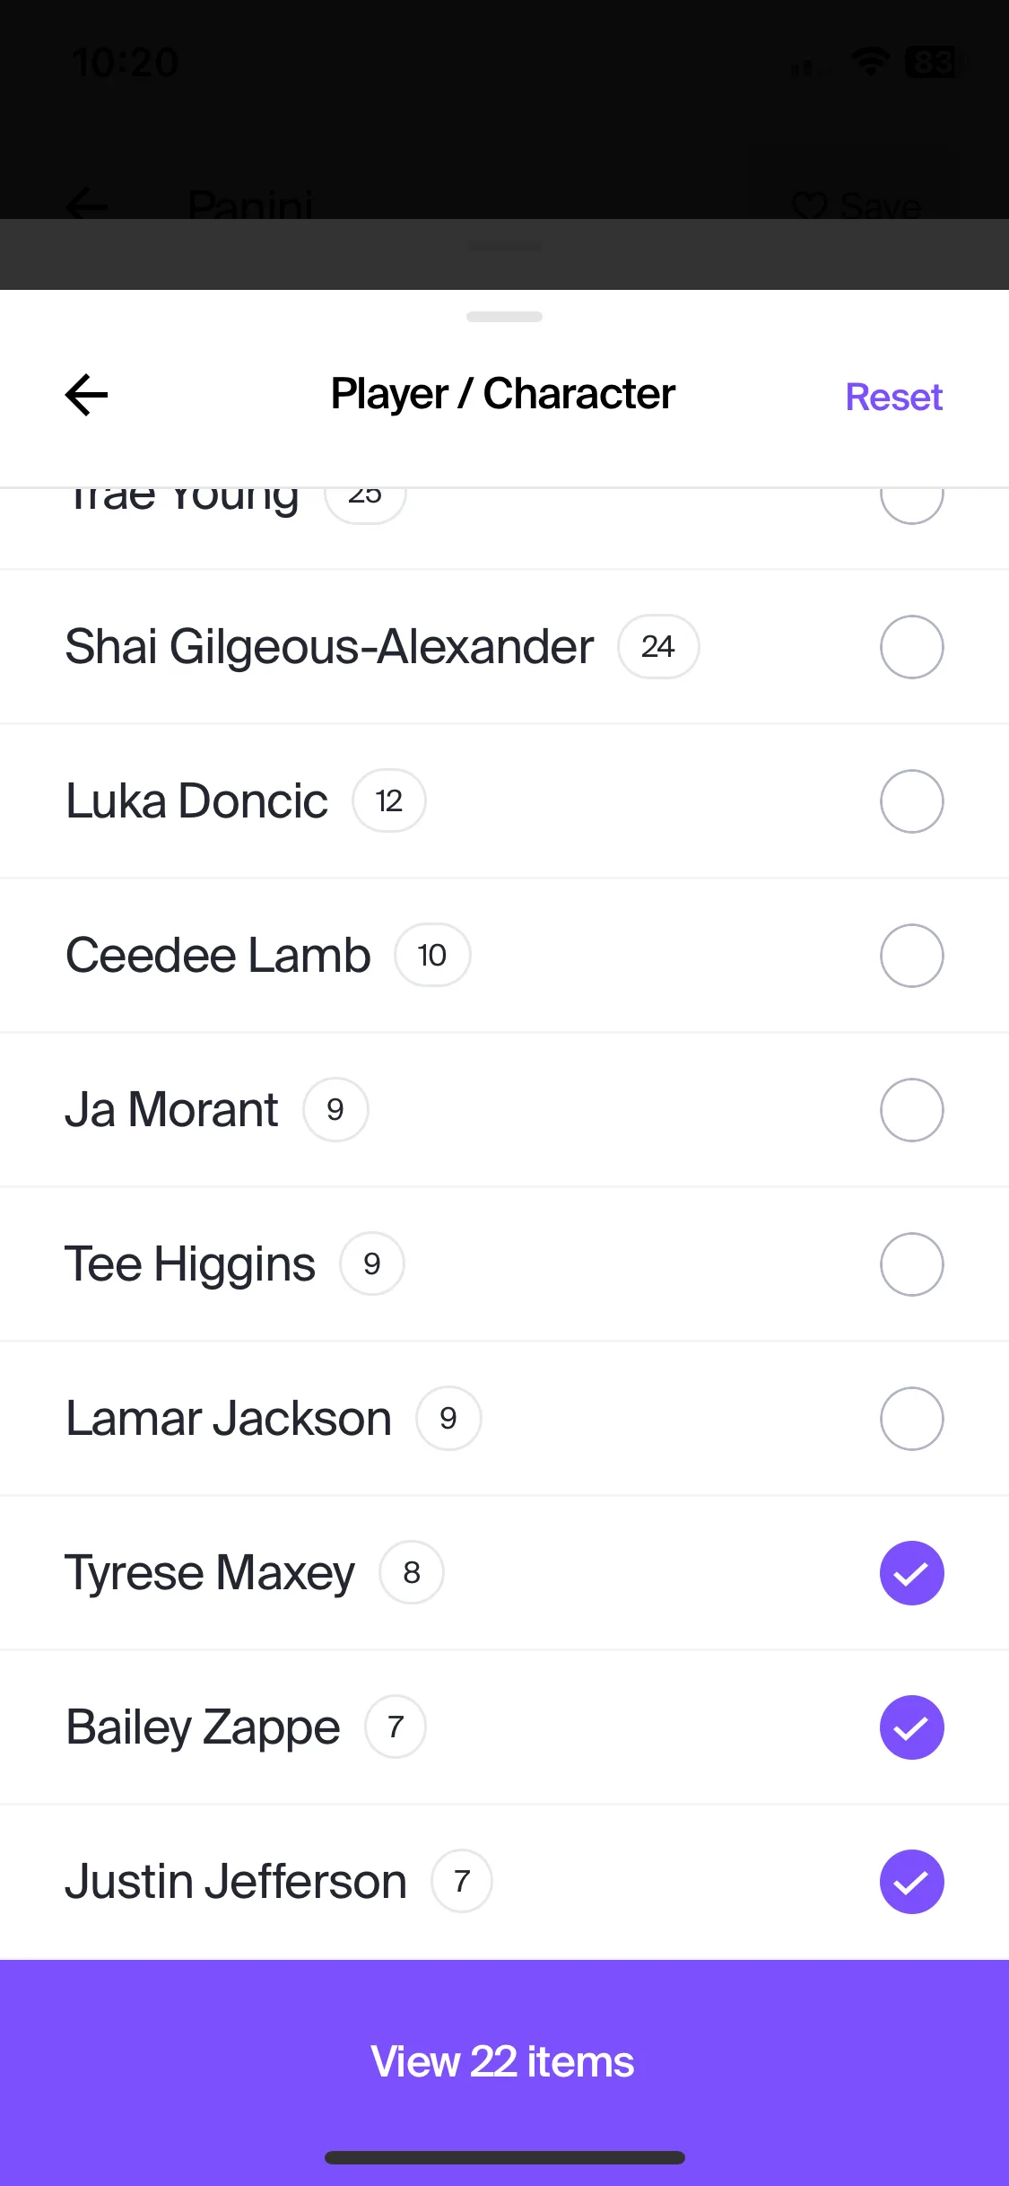Reset the player filter selections
1009x2186 pixels.
(x=893, y=397)
